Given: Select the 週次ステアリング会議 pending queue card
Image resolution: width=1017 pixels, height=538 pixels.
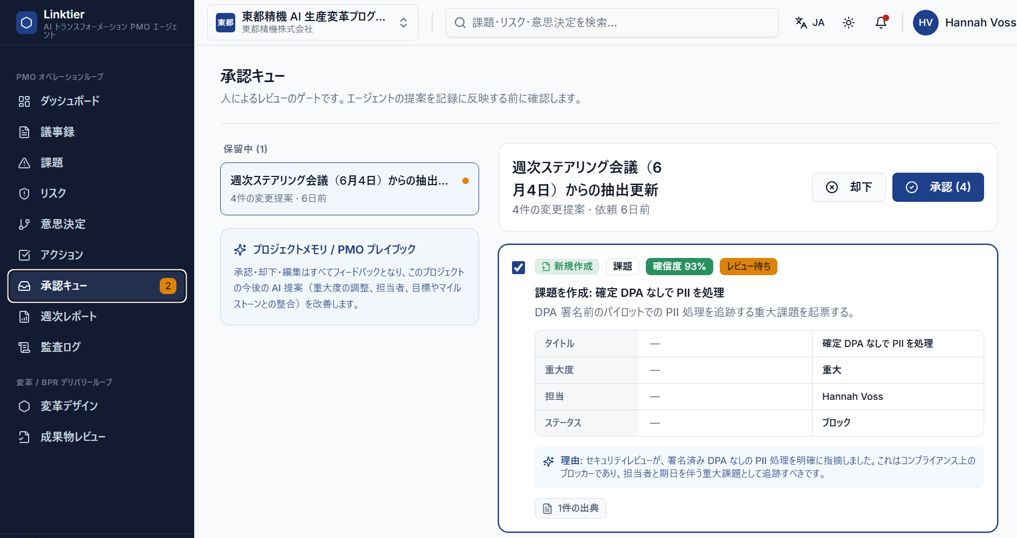Looking at the screenshot, I should point(350,189).
